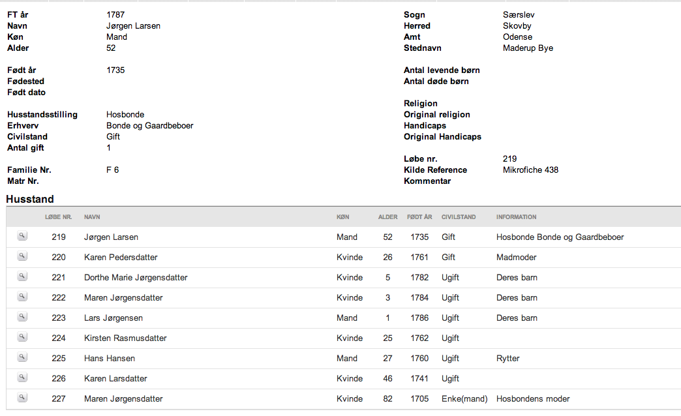Click Mikrofiche 438 source reference

coord(530,170)
